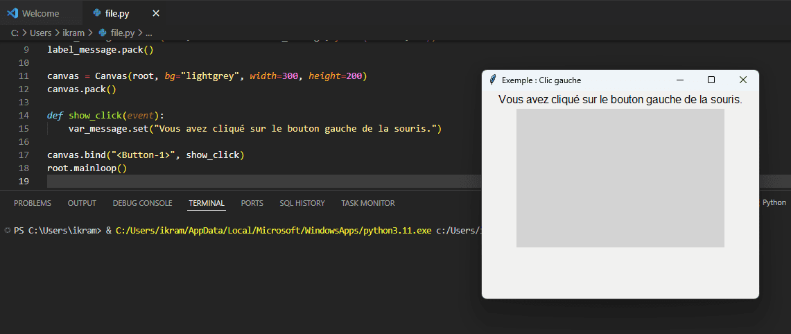Click the breadcrumb ellipsis after file.py
The image size is (791, 334).
pos(148,33)
